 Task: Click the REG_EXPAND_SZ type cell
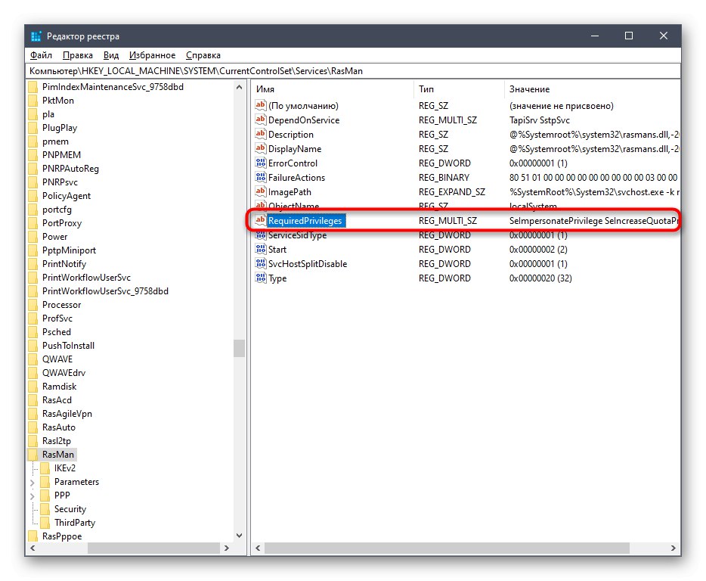tap(451, 192)
